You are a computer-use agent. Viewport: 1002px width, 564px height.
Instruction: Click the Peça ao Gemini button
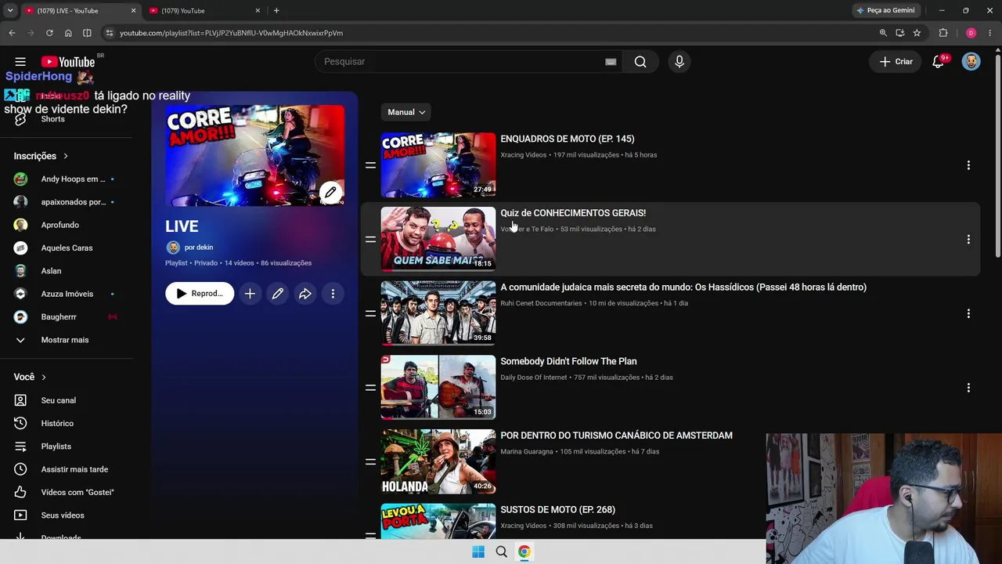885,11
